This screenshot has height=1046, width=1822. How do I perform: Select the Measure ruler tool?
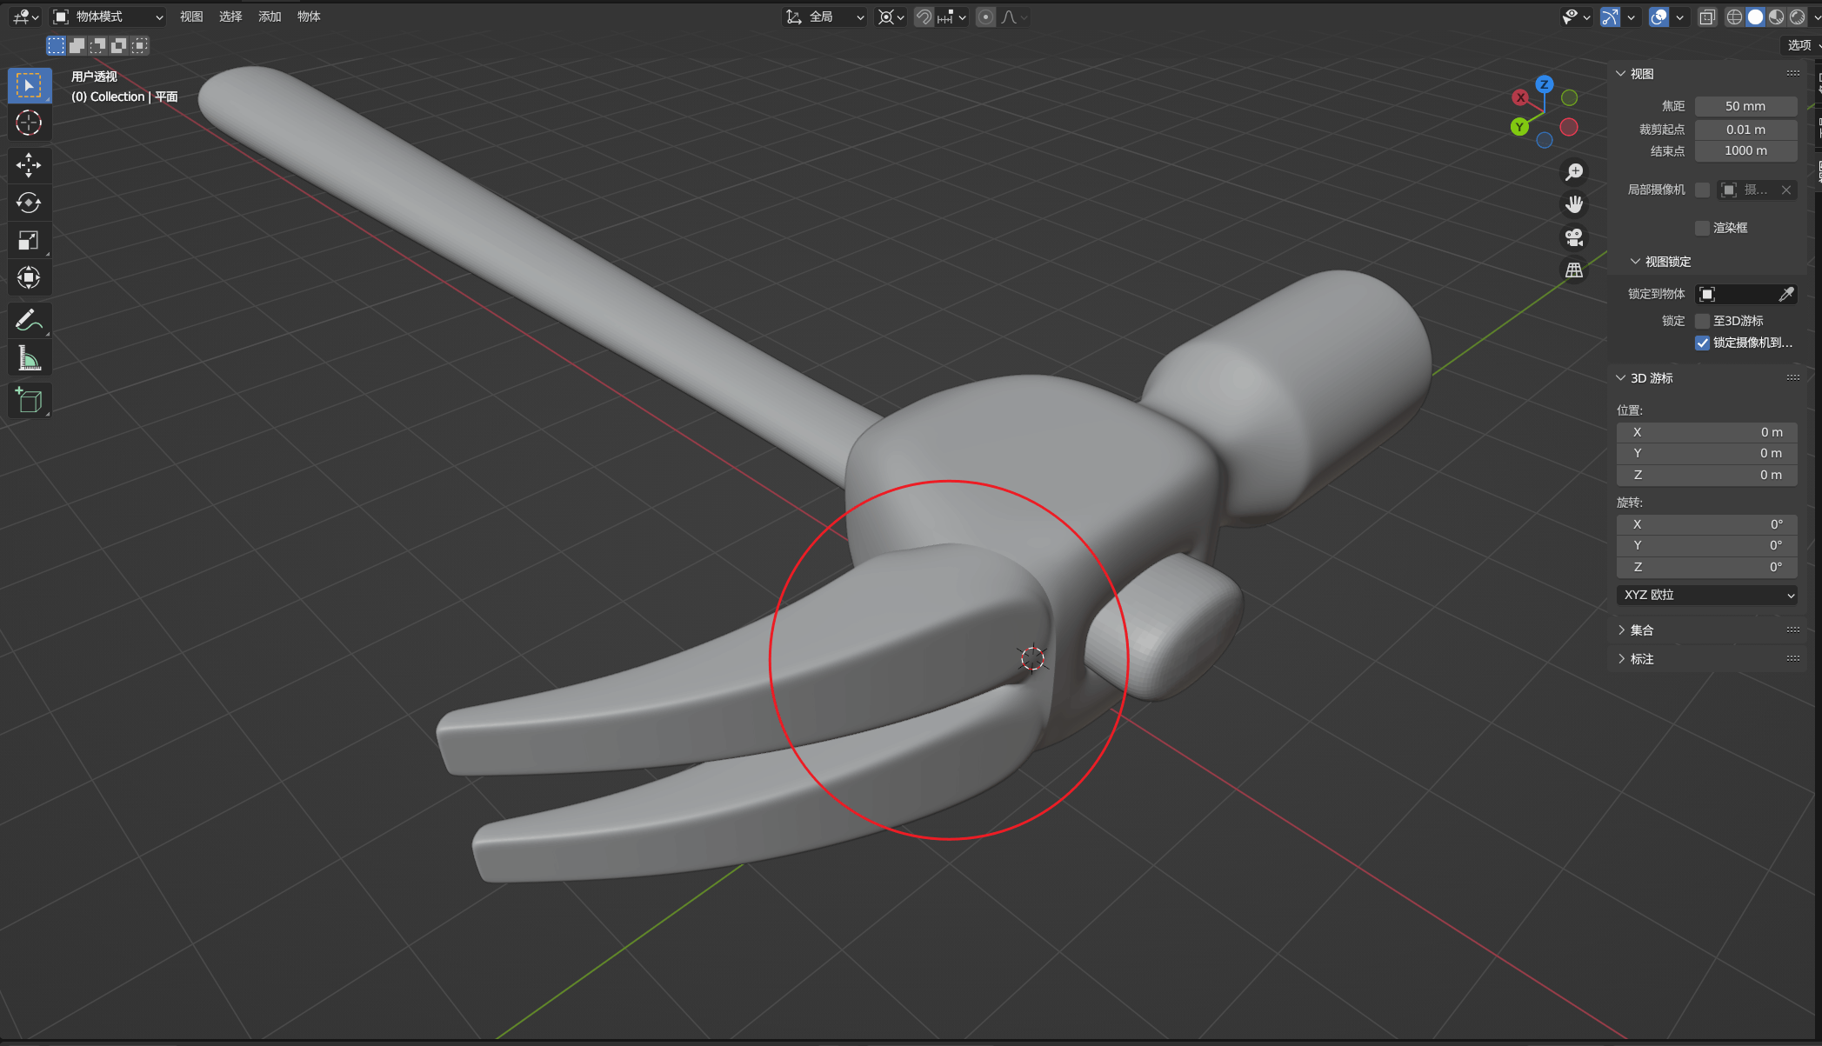(29, 358)
